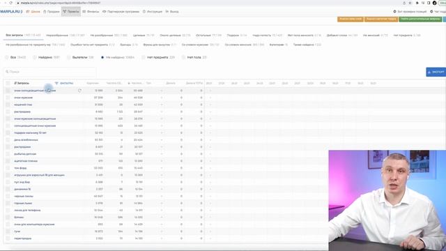Click query игрушки для взрослых 18 для женщин

(x=39, y=175)
